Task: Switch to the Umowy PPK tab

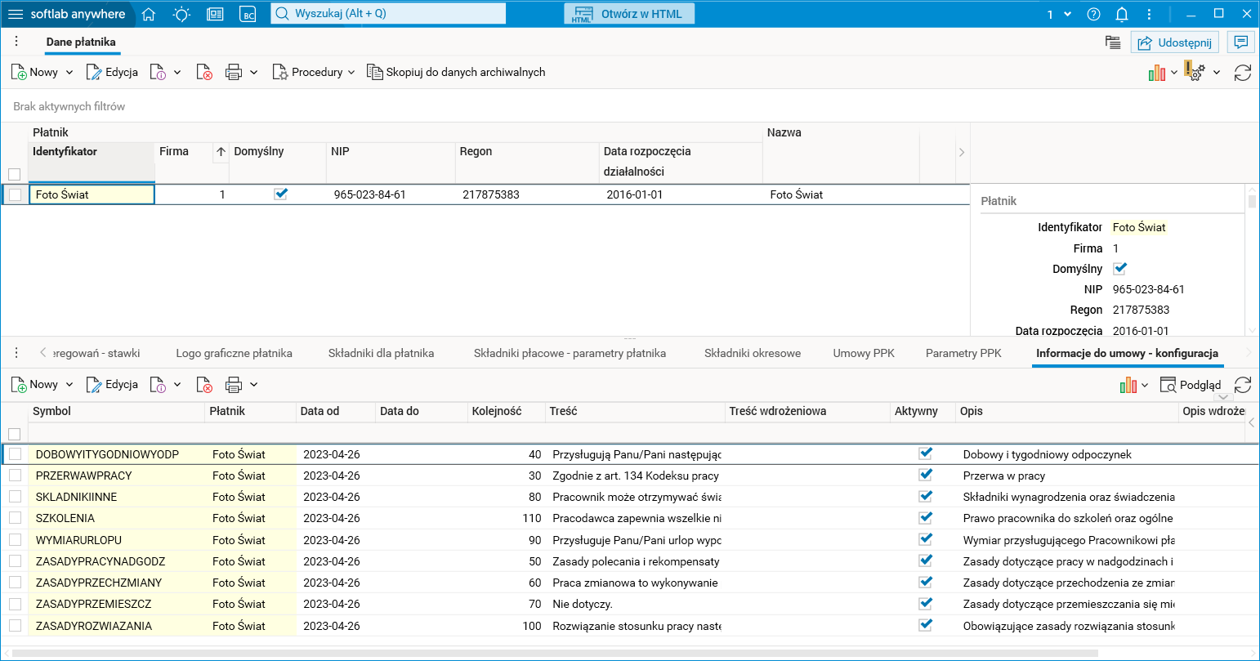Action: click(864, 353)
